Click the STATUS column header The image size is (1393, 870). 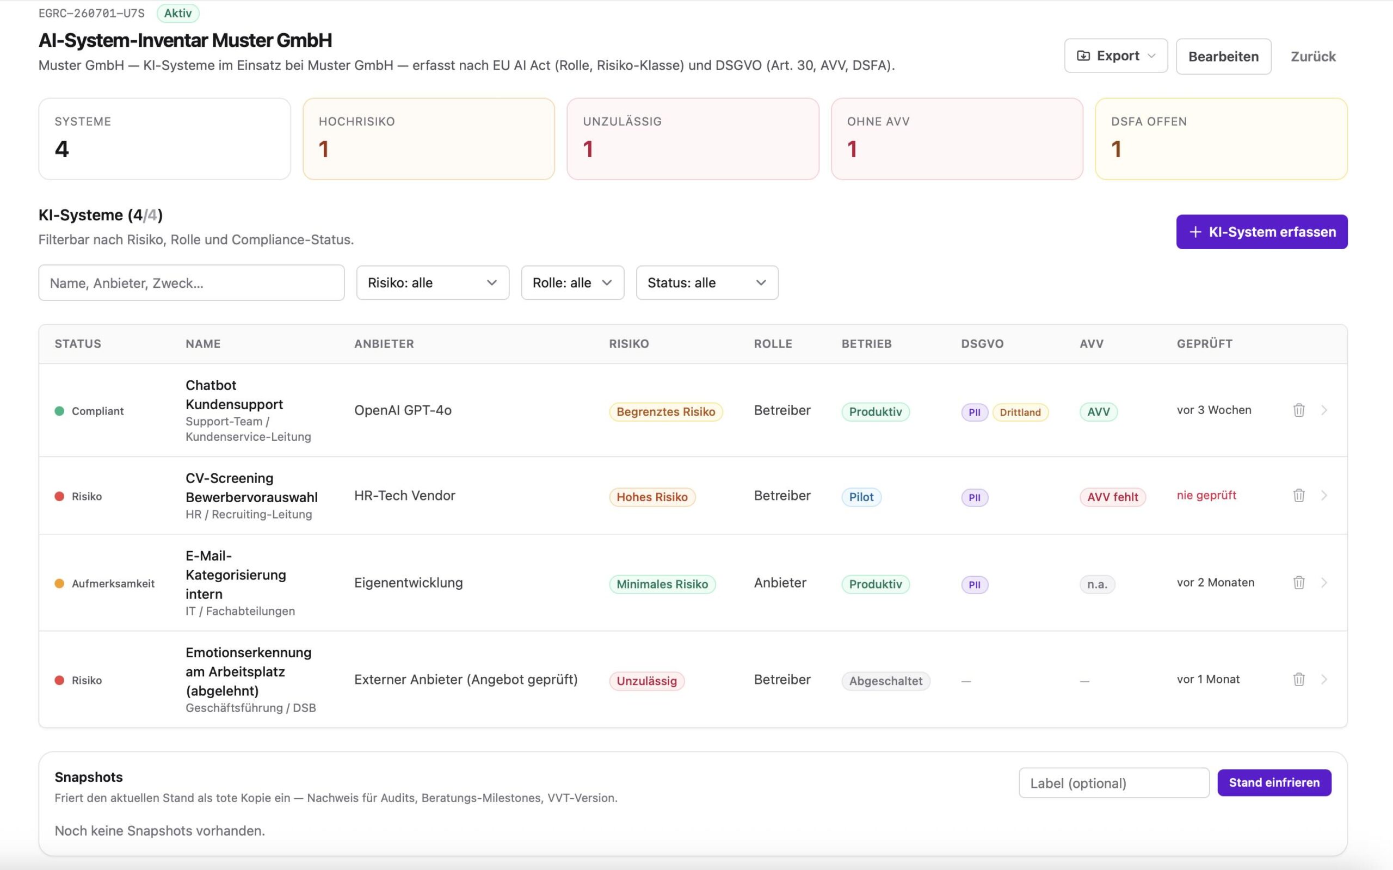(78, 343)
